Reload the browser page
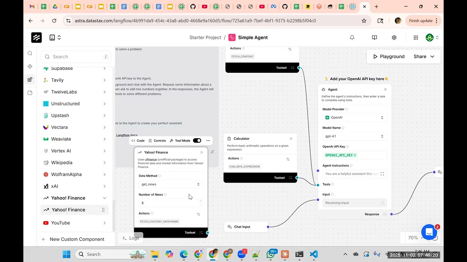This screenshot has height=262, width=467. tap(54, 21)
